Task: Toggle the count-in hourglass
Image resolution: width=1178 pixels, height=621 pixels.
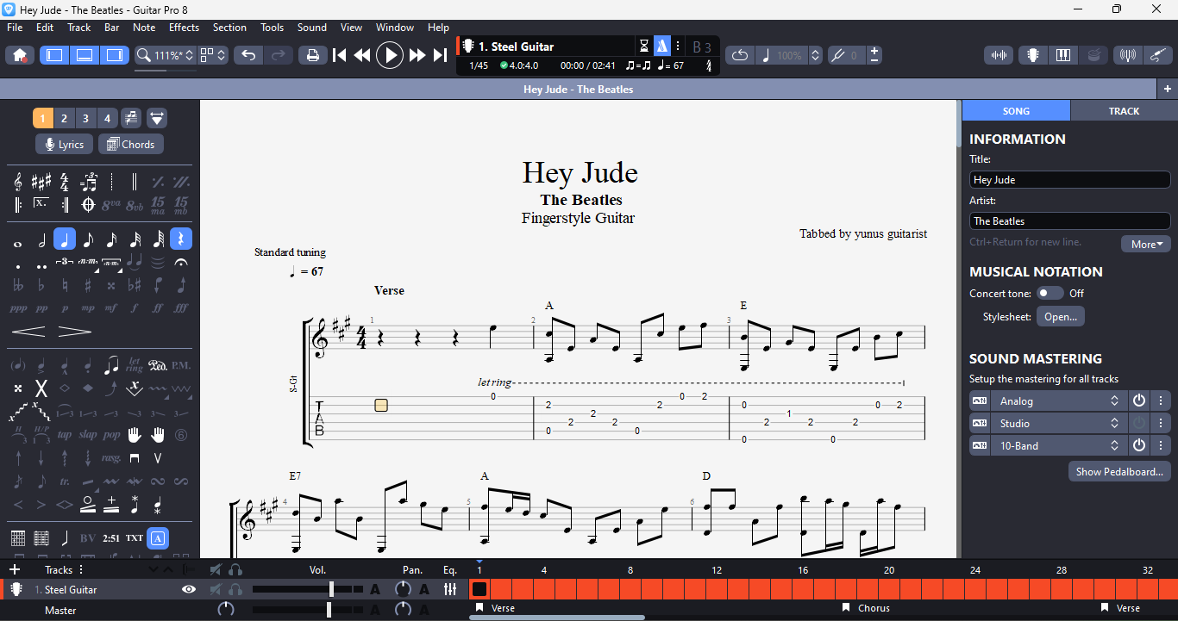Action: pos(643,47)
